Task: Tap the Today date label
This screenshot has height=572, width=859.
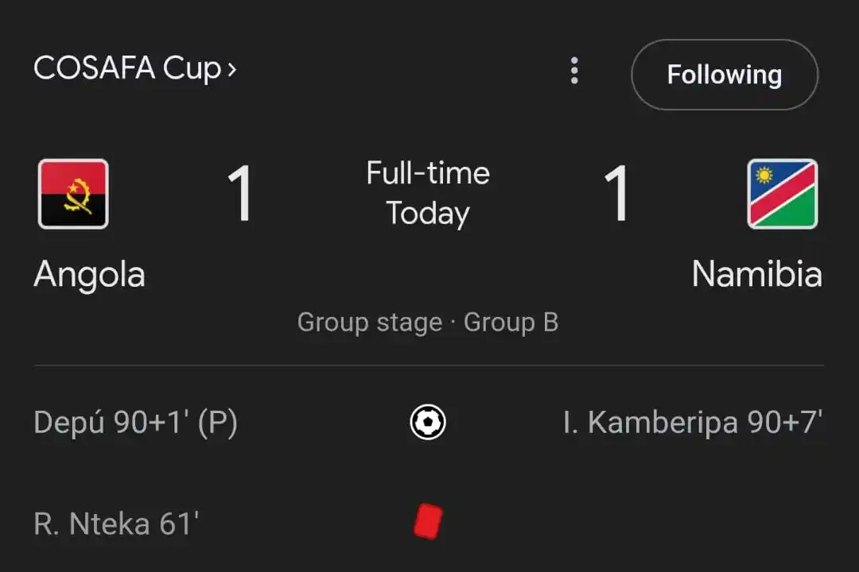Action: 428,214
